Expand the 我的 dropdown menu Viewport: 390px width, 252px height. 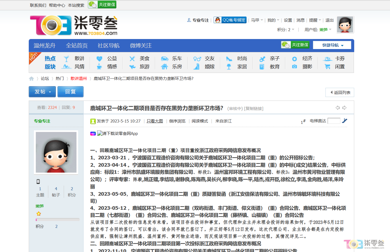point(273,20)
